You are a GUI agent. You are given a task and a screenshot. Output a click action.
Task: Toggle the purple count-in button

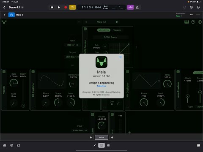tap(130, 7)
